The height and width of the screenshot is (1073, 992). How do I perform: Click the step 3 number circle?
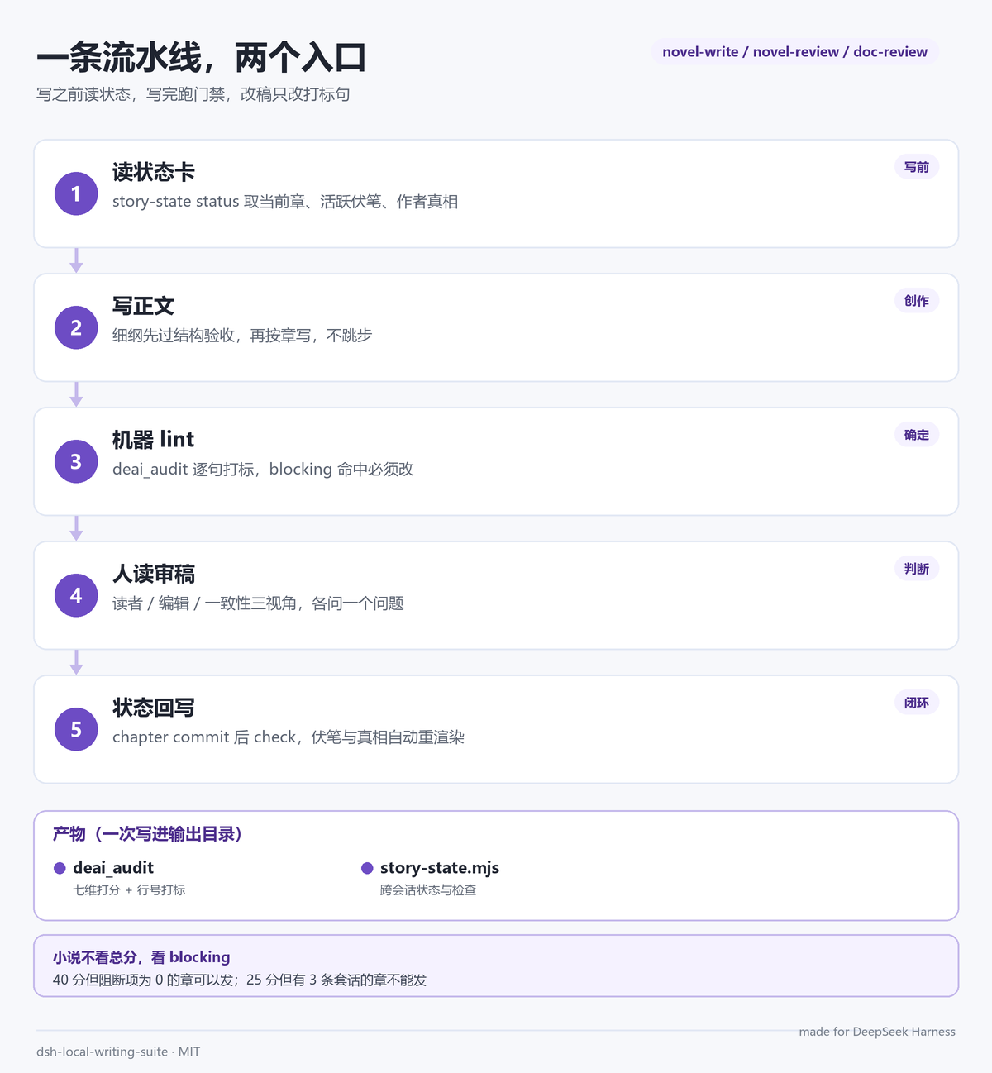(x=76, y=461)
